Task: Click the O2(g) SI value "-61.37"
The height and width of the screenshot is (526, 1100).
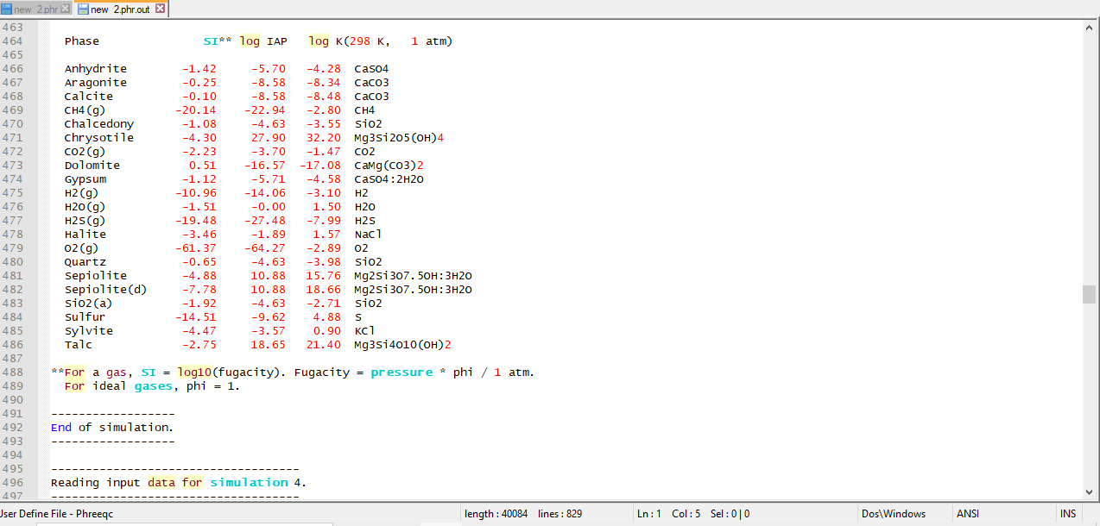Action: [x=196, y=248]
